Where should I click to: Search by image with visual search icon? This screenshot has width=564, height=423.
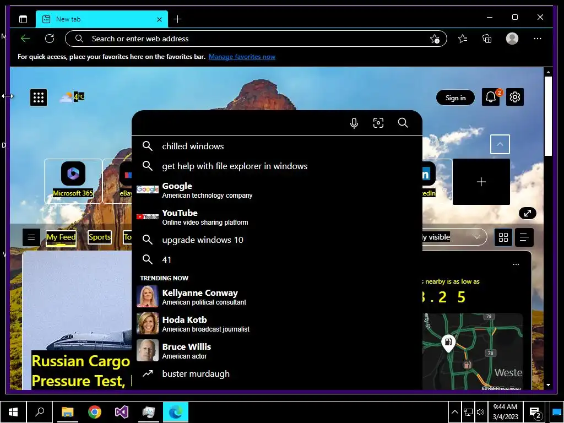pyautogui.click(x=378, y=123)
